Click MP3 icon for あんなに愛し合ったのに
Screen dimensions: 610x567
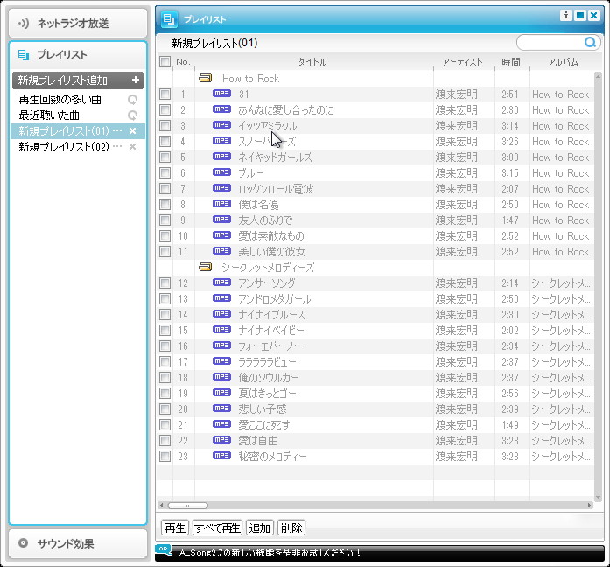(x=221, y=109)
